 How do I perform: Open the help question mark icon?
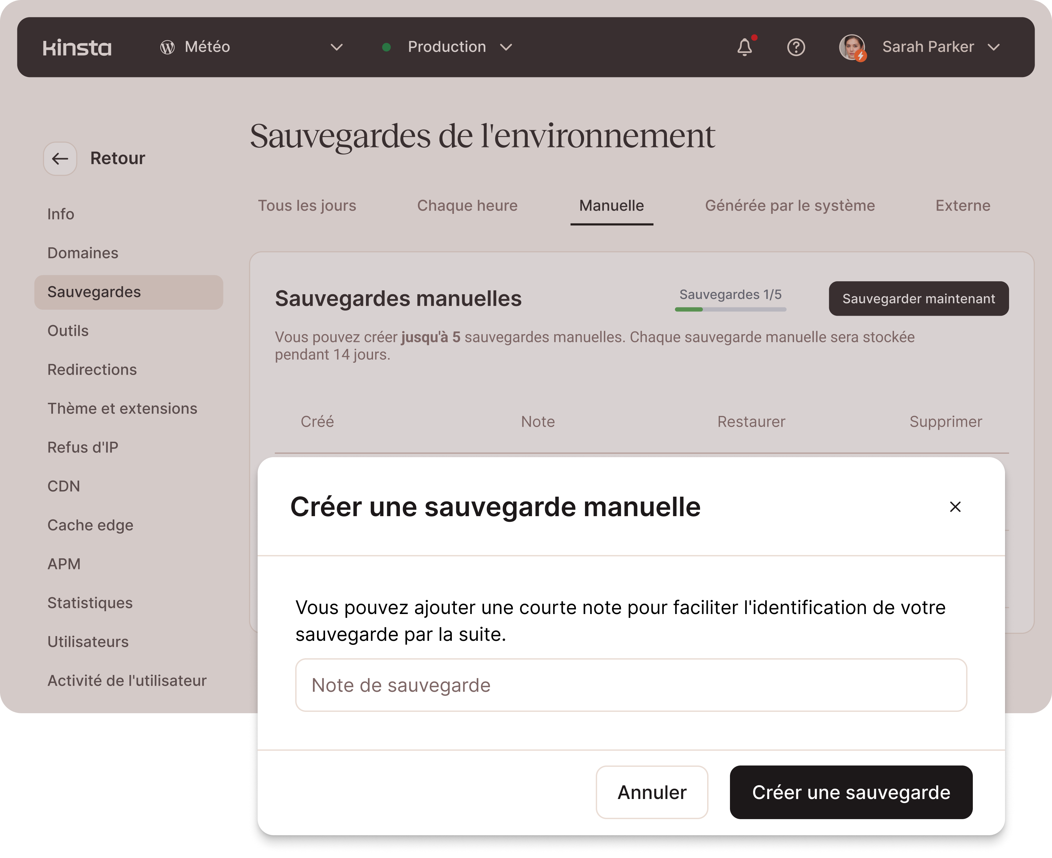(796, 48)
